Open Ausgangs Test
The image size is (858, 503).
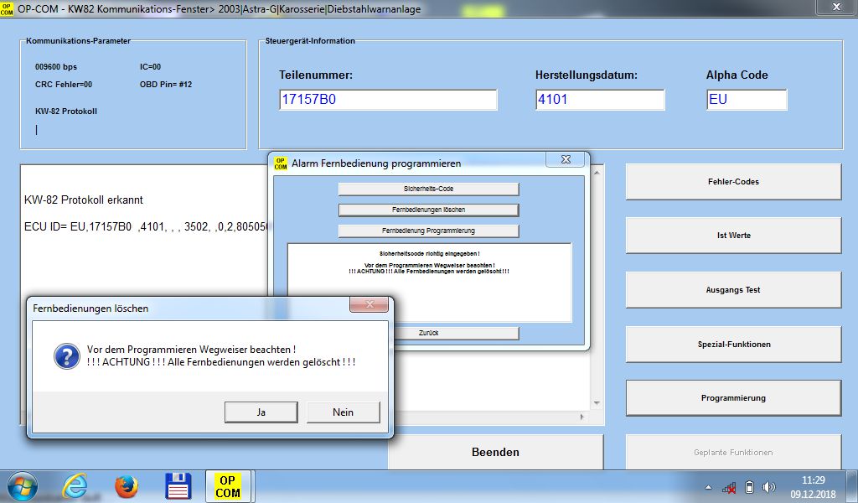coord(733,289)
